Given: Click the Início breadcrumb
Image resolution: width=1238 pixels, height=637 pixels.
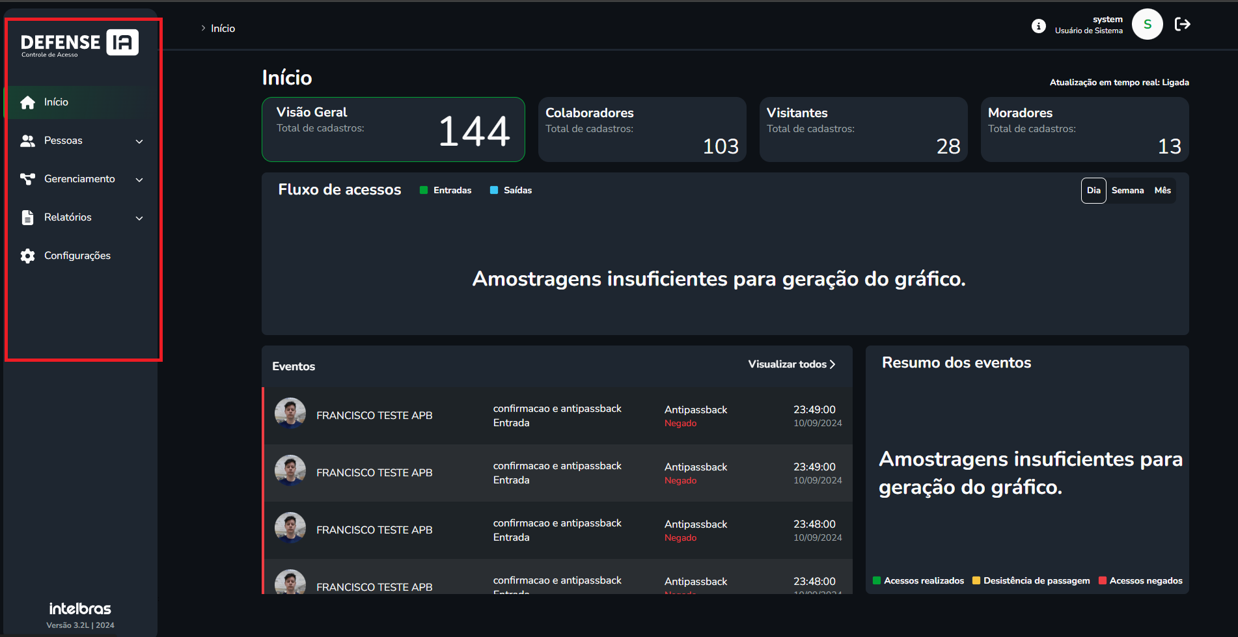Looking at the screenshot, I should [223, 29].
